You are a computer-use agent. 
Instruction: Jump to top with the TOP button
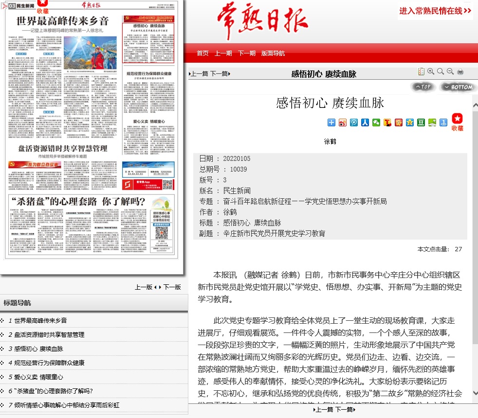[423, 87]
